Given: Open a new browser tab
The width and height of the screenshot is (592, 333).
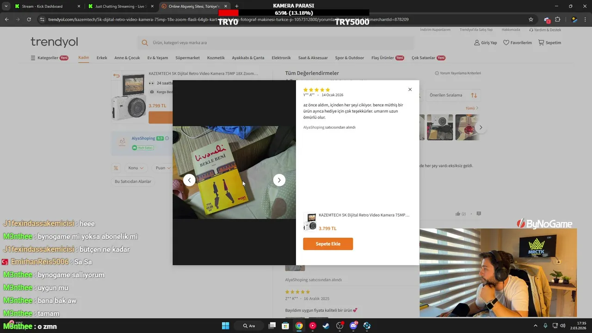Looking at the screenshot, I should pos(237,6).
